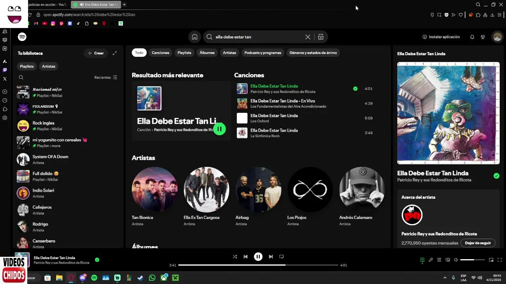Open the Spotify home page button
The image size is (506, 284).
[194, 37]
